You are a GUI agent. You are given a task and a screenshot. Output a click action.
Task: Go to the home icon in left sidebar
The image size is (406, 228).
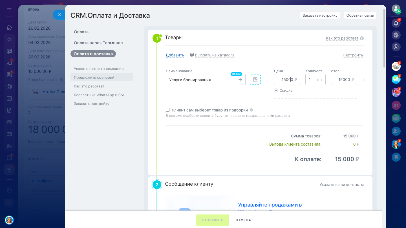click(9, 27)
